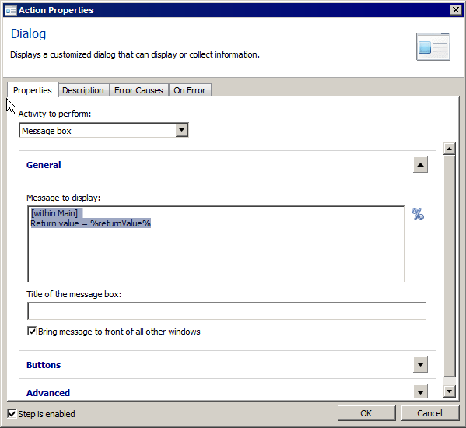This screenshot has height=428, width=466.
Task: Switch to the Description tab
Action: (83, 90)
